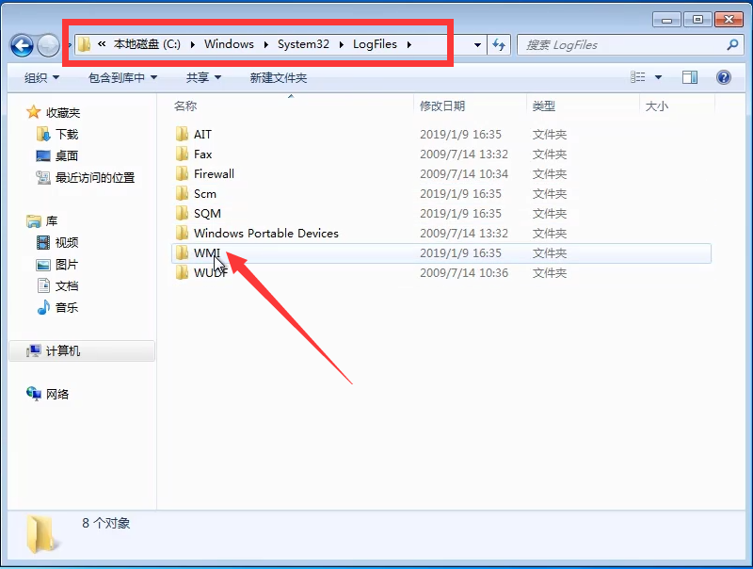Viewport: 753px width, 569px height.
Task: Open the 下载 favorites link text
Action: (67, 134)
